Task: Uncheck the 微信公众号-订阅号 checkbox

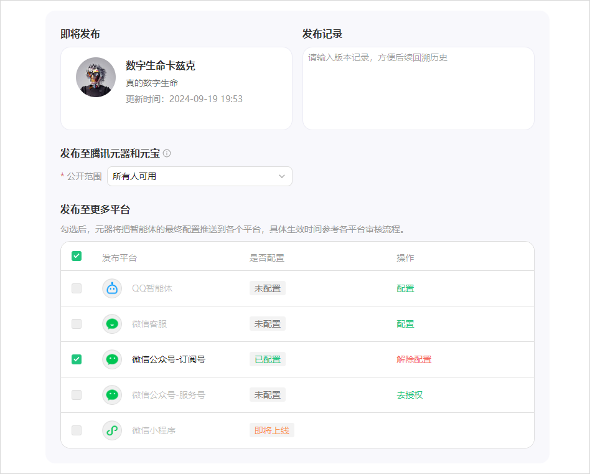Action: pyautogui.click(x=77, y=359)
